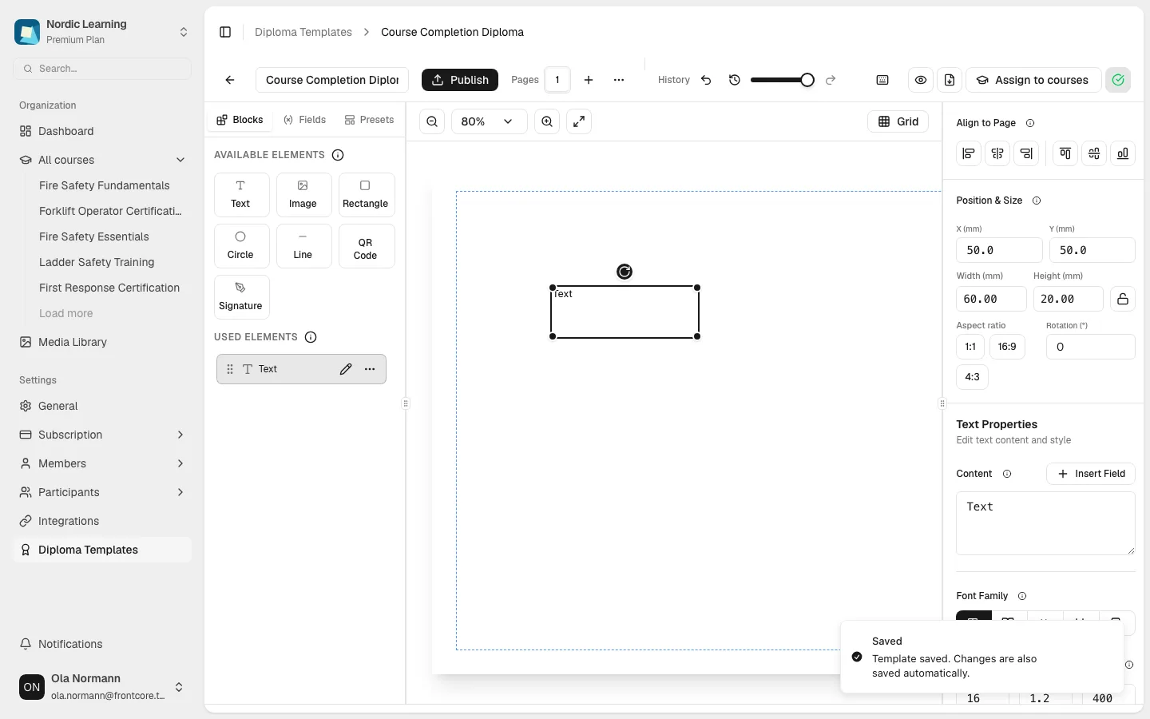This screenshot has height=719, width=1150.
Task: Open the 80% zoom dropdown
Action: click(x=489, y=121)
